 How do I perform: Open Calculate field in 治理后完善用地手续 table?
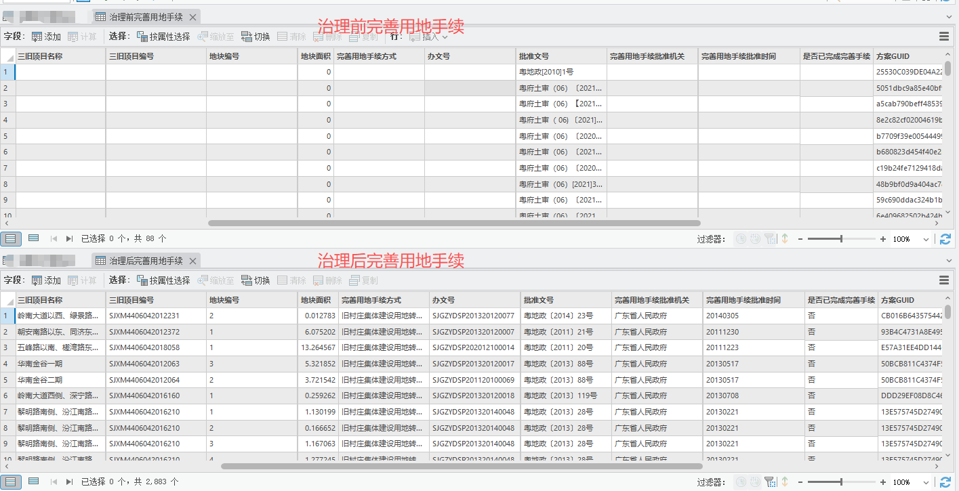click(82, 280)
